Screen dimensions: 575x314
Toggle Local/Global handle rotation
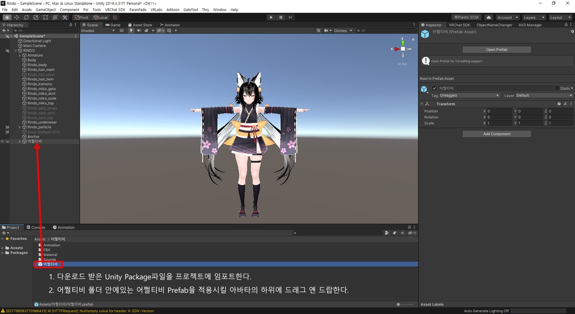(x=101, y=17)
